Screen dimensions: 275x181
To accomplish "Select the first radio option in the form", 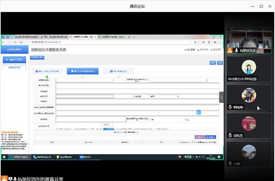I will click(x=150, y=120).
